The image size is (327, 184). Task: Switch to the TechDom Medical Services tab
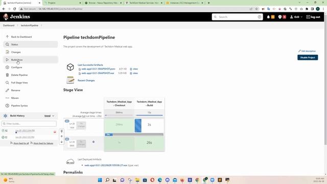pos(144,3)
